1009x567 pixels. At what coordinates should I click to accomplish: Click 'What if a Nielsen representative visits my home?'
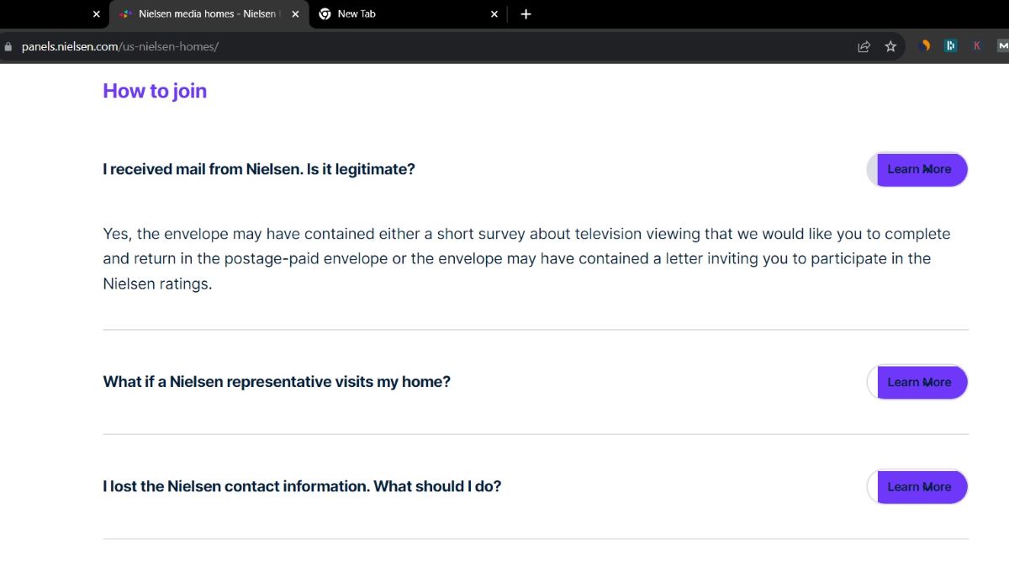tap(277, 382)
